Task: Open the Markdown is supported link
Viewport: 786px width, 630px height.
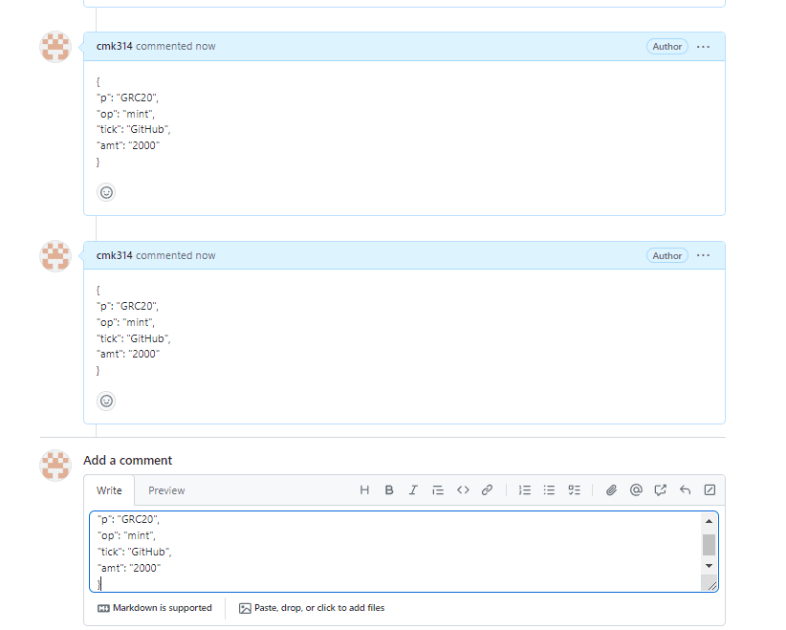Action: (154, 608)
